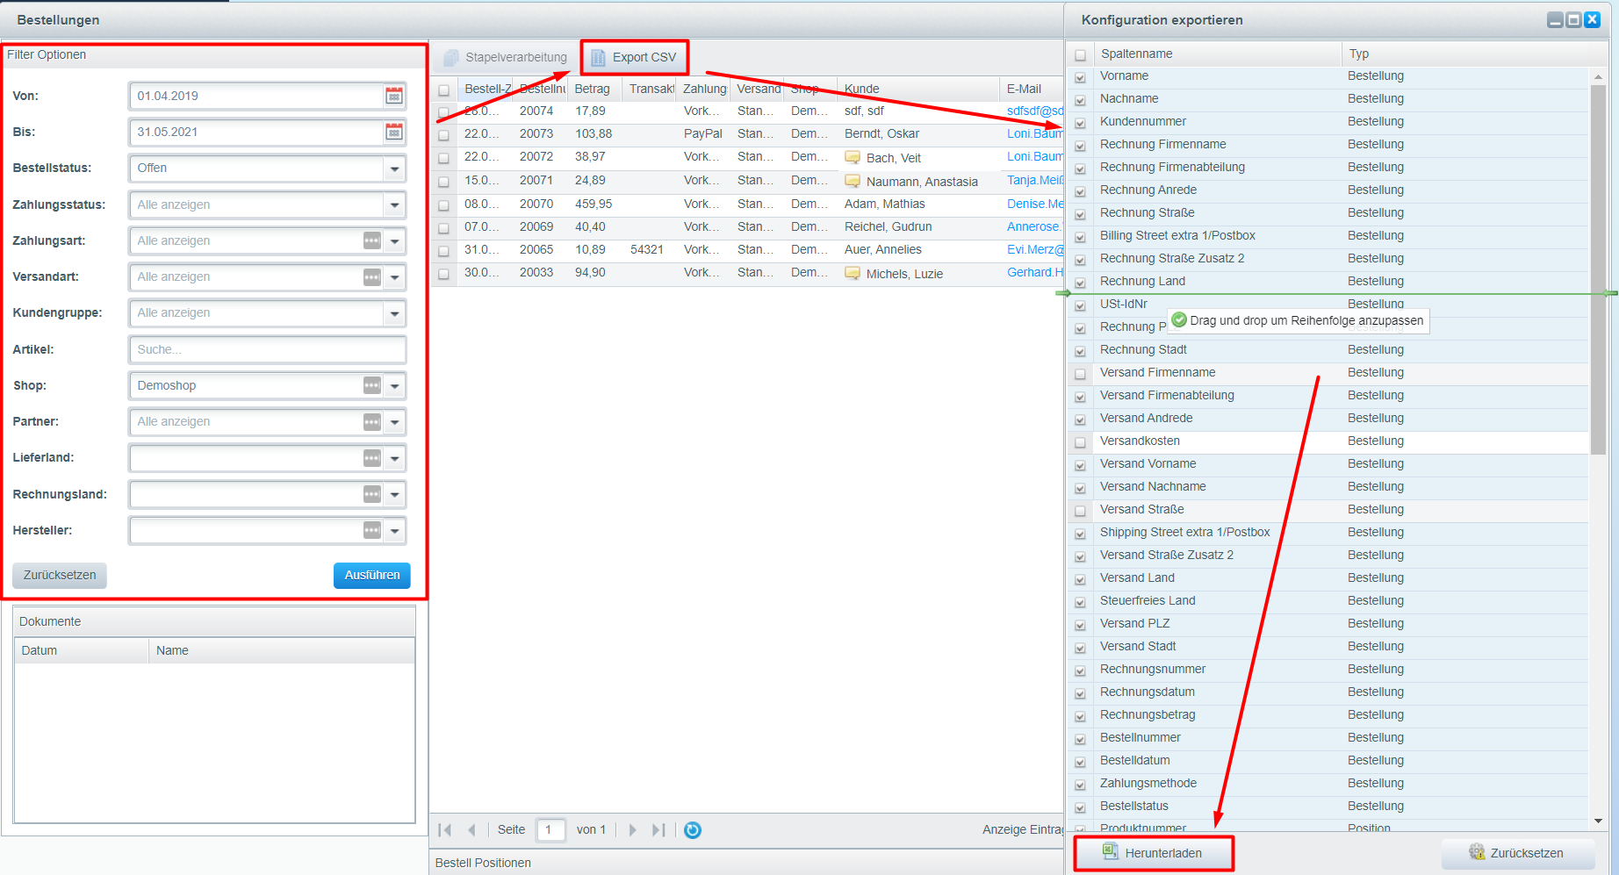Click the Herunterladen button
This screenshot has height=875, width=1619.
1153,853
